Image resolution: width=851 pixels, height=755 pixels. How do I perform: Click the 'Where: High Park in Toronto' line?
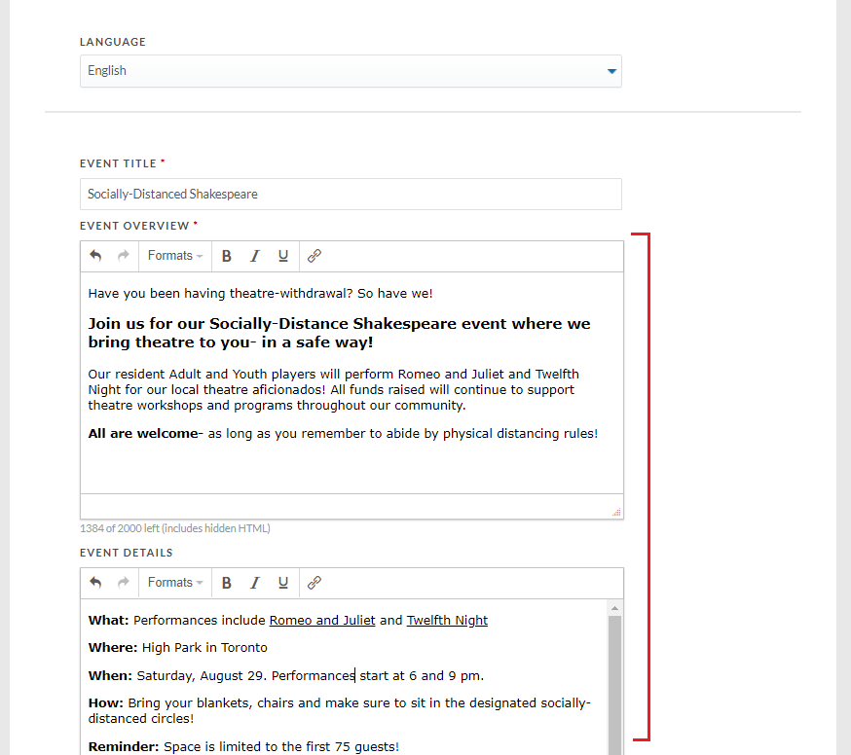(x=178, y=648)
